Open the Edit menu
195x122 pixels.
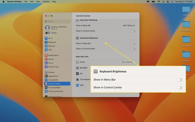point(31,2)
